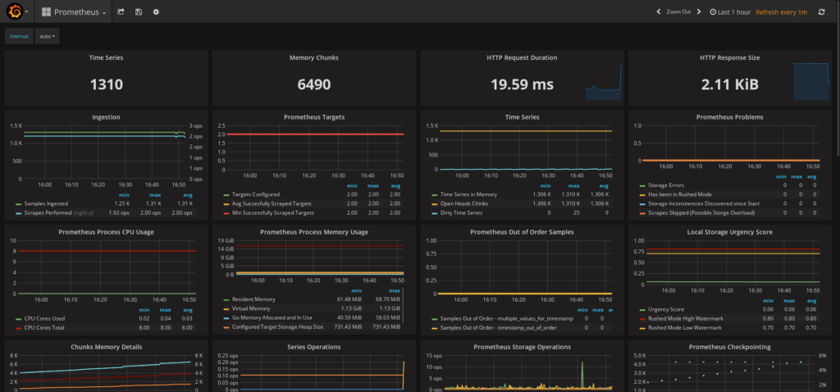This screenshot has width=840, height=392.
Task: Click the clock icon beside Last 1 hour
Action: (713, 11)
